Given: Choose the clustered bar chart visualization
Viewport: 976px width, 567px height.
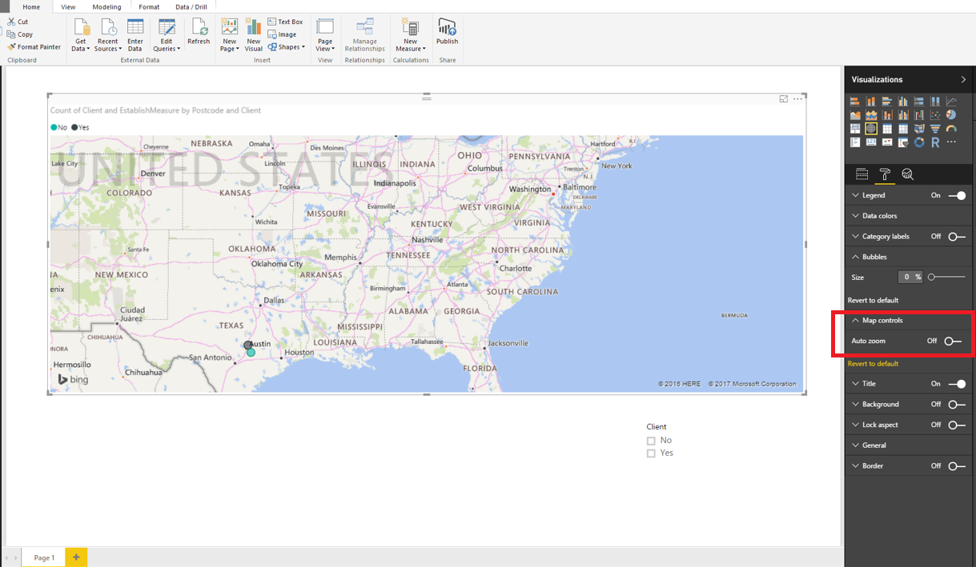Looking at the screenshot, I should click(x=887, y=102).
